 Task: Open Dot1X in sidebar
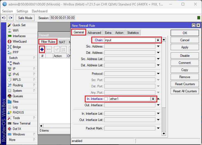click(22, 129)
